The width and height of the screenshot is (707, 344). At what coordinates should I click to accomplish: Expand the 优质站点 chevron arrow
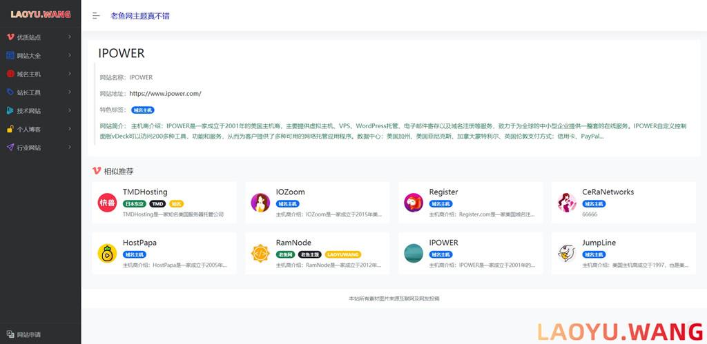[70, 37]
